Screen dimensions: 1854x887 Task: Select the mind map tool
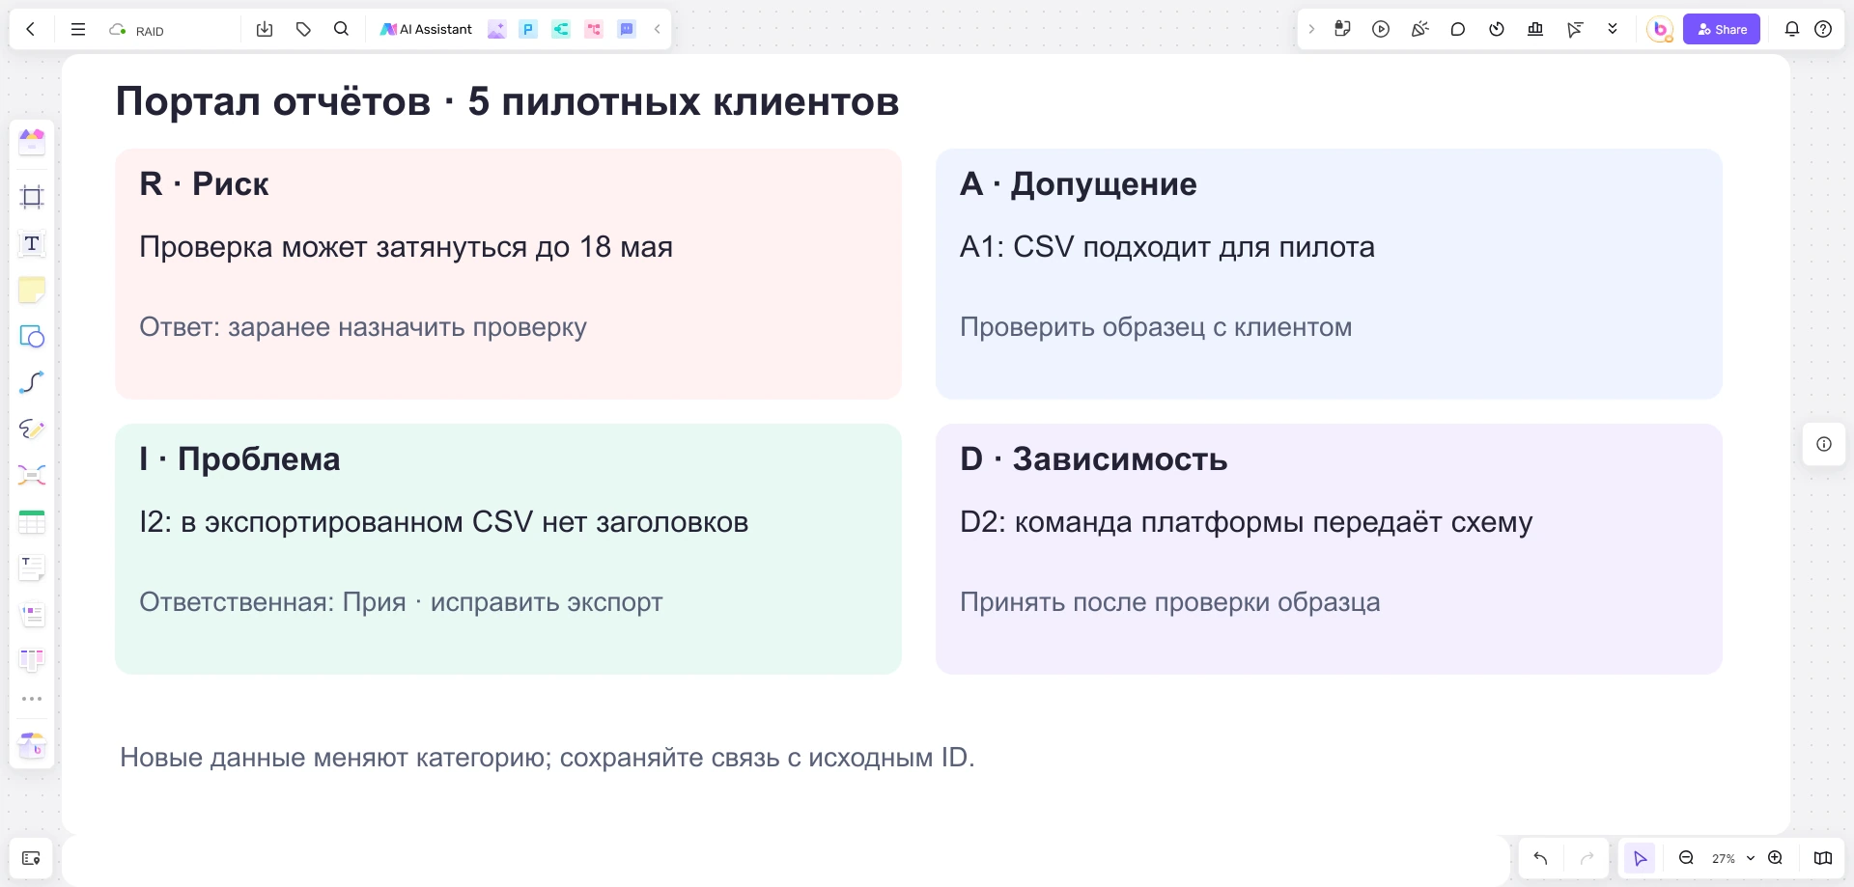pyautogui.click(x=32, y=475)
